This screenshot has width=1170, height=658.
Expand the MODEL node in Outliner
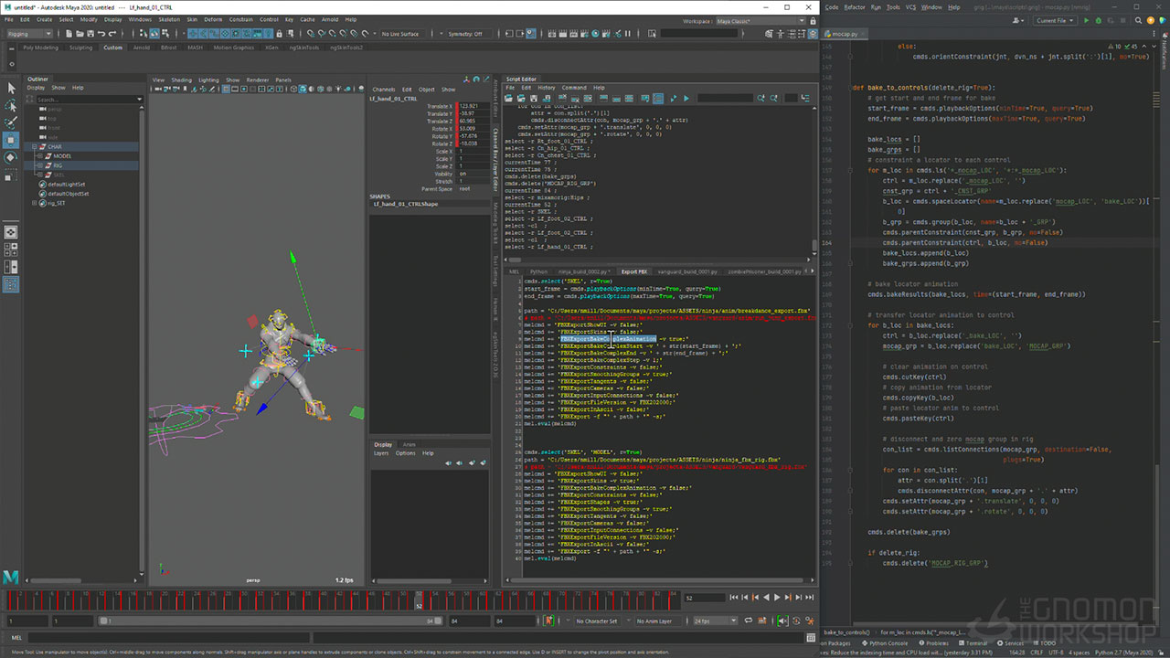[x=42, y=156]
